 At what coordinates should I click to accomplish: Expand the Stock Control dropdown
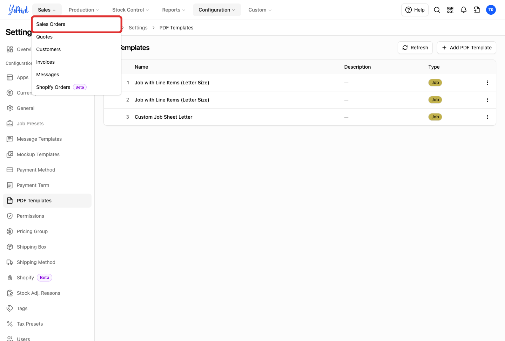(130, 10)
